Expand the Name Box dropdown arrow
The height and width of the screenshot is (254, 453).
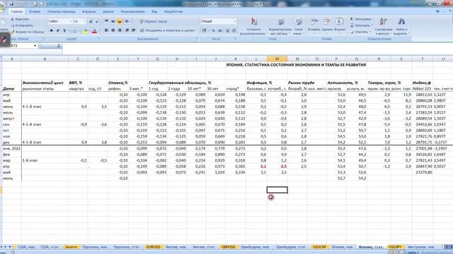pyautogui.click(x=35, y=46)
